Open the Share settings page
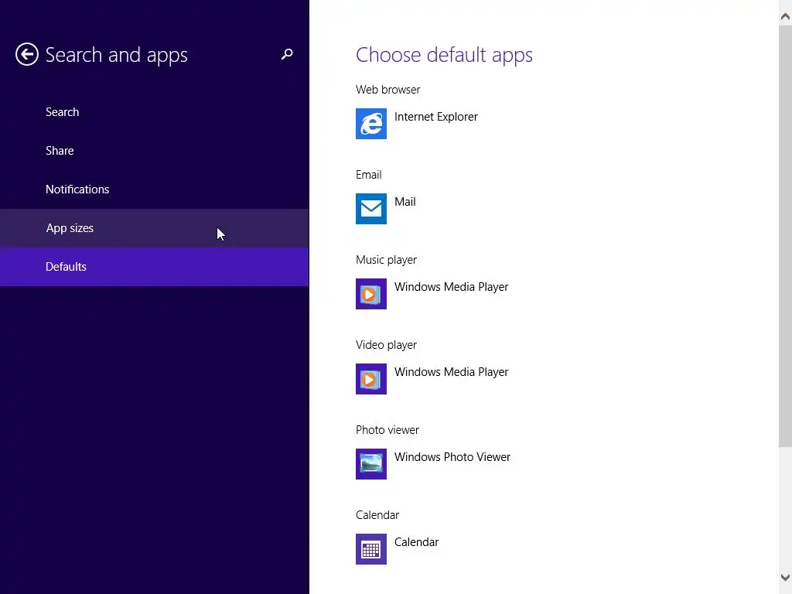This screenshot has height=594, width=792. tap(154, 151)
